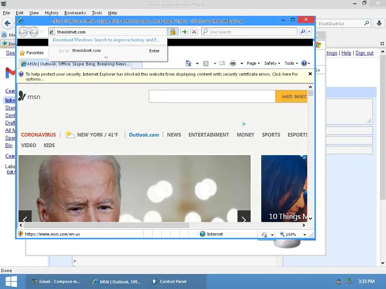Click the Print icon in command bar
This screenshot has height=289, width=386.
click(233, 63)
